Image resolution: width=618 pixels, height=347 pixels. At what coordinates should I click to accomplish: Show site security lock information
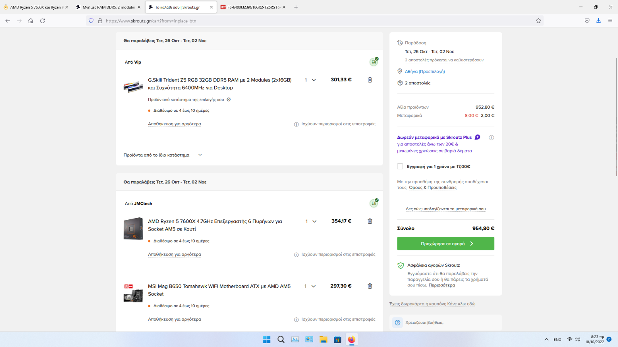(100, 21)
